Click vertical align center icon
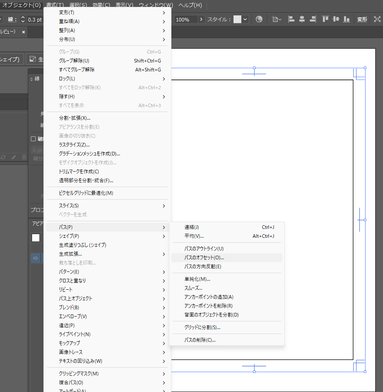The height and width of the screenshot is (392, 383). pyautogui.click(x=336, y=19)
